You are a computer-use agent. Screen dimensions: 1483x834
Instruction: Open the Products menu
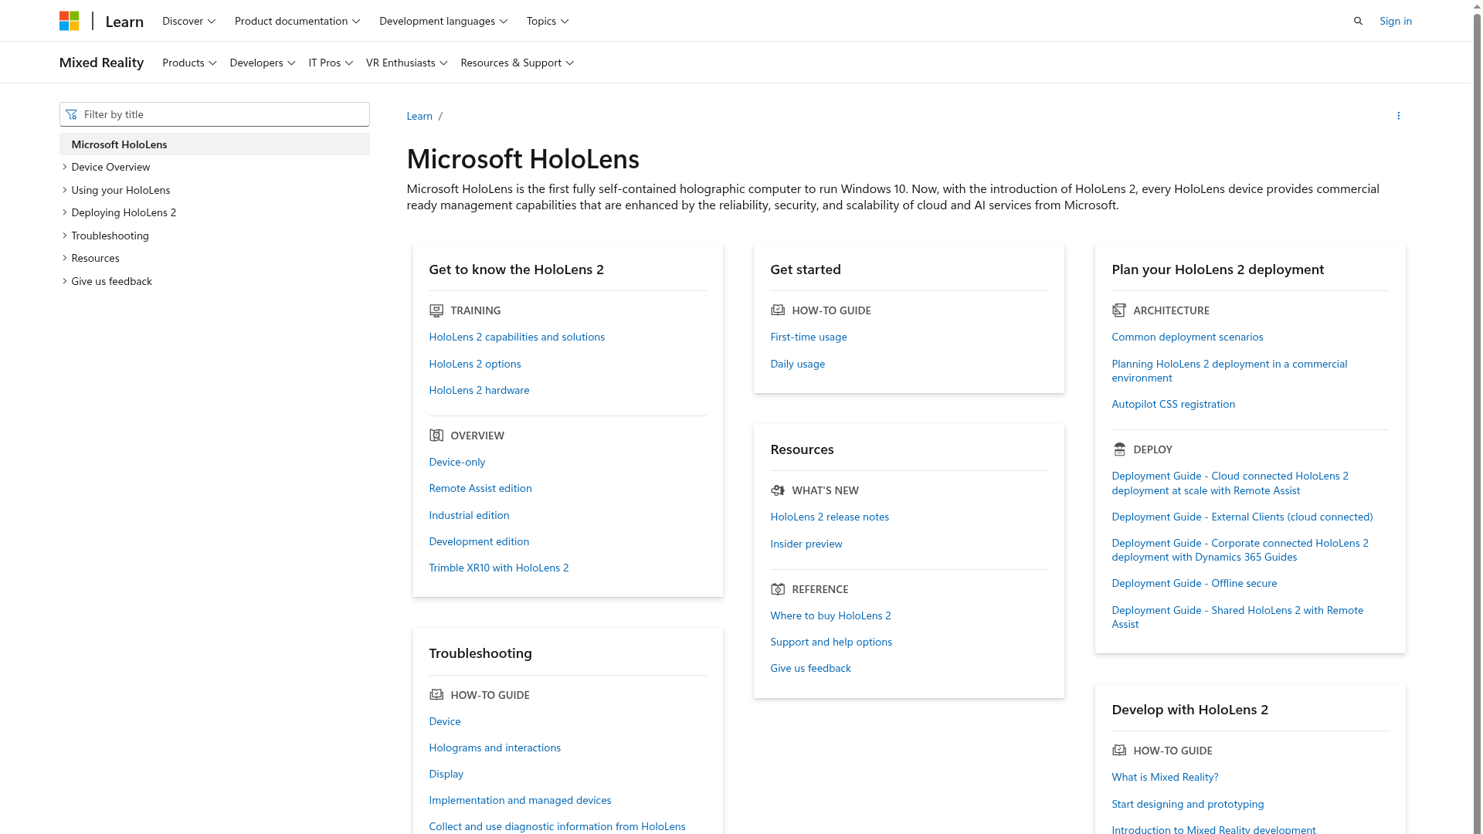pyautogui.click(x=189, y=63)
